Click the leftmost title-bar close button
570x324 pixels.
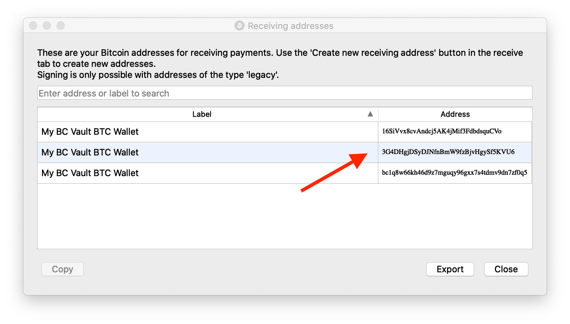point(33,26)
